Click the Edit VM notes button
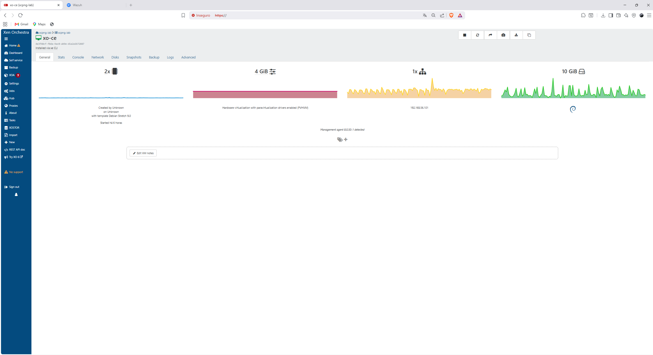653x355 pixels. [143, 153]
